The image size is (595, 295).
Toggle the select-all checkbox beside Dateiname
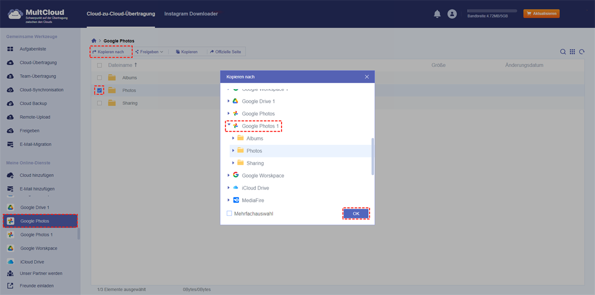99,65
